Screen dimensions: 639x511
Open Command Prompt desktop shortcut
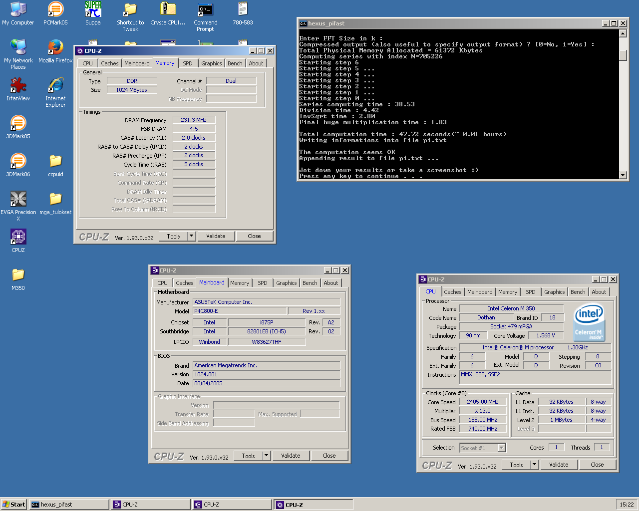coord(205,16)
